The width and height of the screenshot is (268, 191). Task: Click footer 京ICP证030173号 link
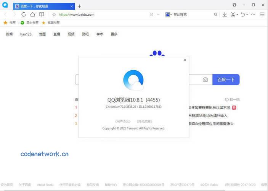tap(182, 185)
